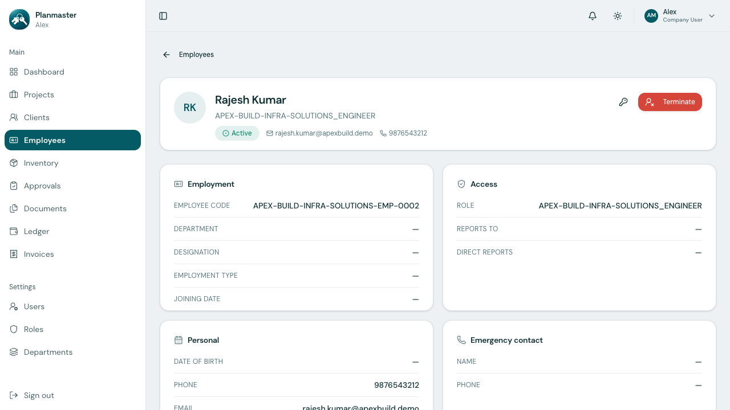Toggle the sidebar collapse icon
This screenshot has width=730, height=410.
163,16
